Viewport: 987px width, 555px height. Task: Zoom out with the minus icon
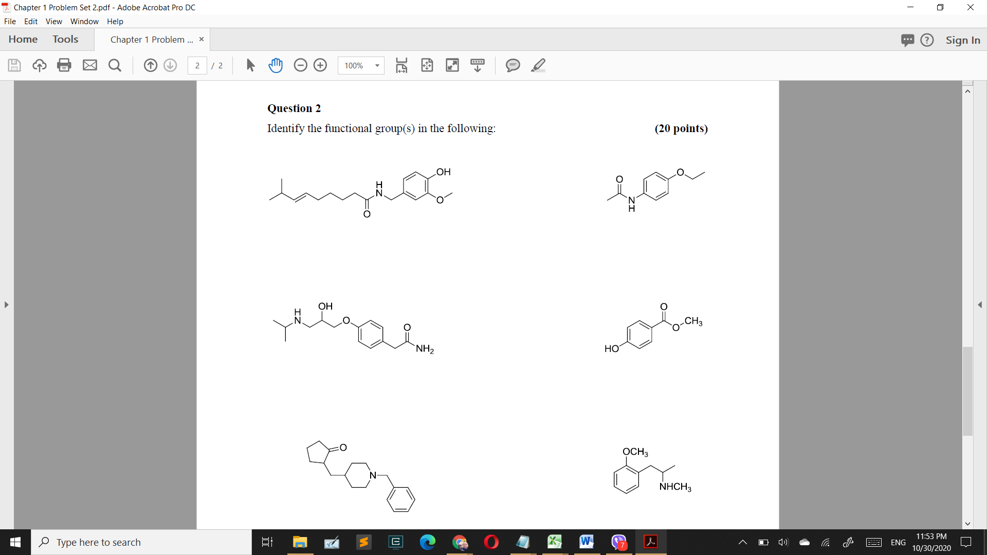point(301,65)
